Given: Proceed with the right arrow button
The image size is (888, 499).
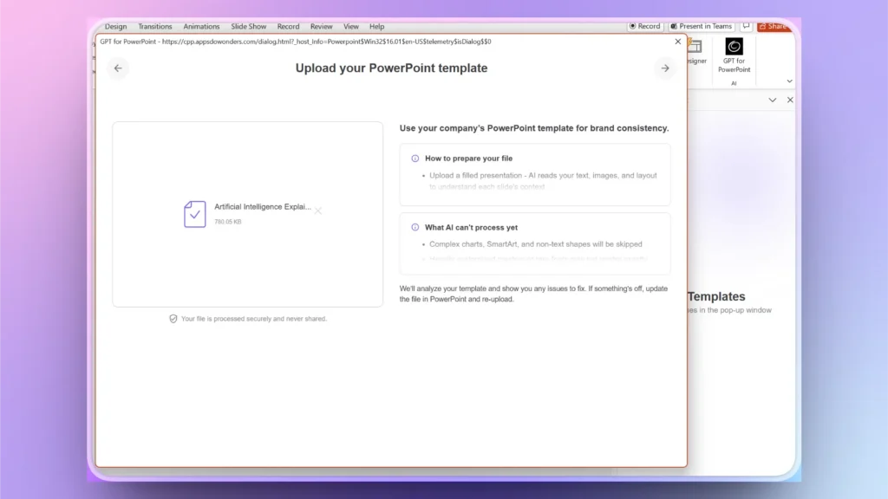Looking at the screenshot, I should [665, 68].
